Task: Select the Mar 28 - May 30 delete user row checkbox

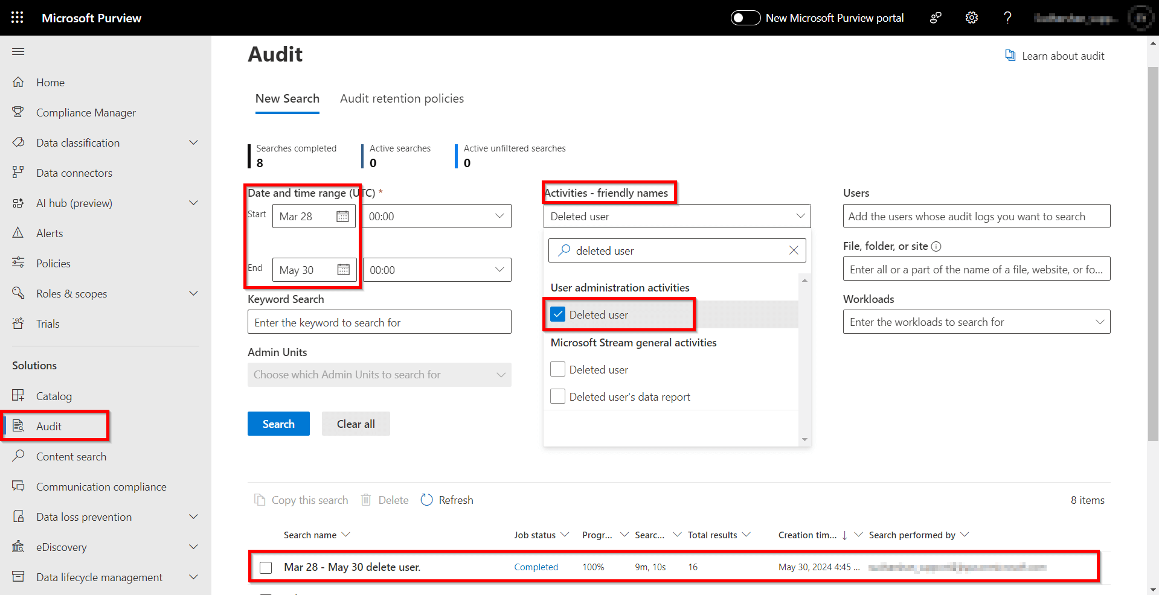Action: (x=266, y=567)
